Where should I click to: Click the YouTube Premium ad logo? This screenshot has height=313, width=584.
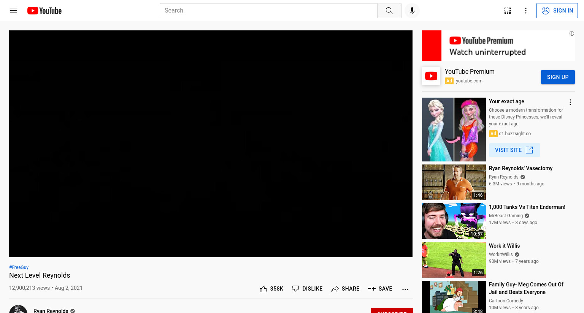coord(431,76)
